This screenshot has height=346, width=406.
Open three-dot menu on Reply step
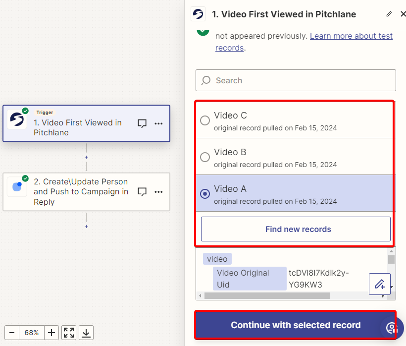coord(158,192)
